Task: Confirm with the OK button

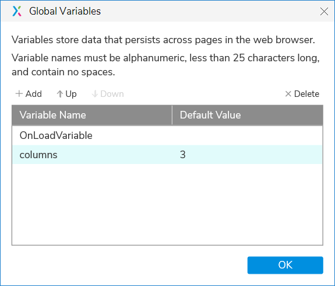Action: click(285, 265)
